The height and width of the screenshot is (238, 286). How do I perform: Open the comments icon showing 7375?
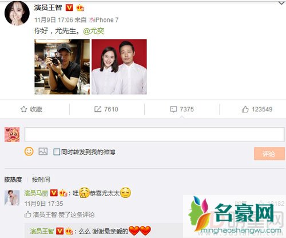[x=173, y=109]
